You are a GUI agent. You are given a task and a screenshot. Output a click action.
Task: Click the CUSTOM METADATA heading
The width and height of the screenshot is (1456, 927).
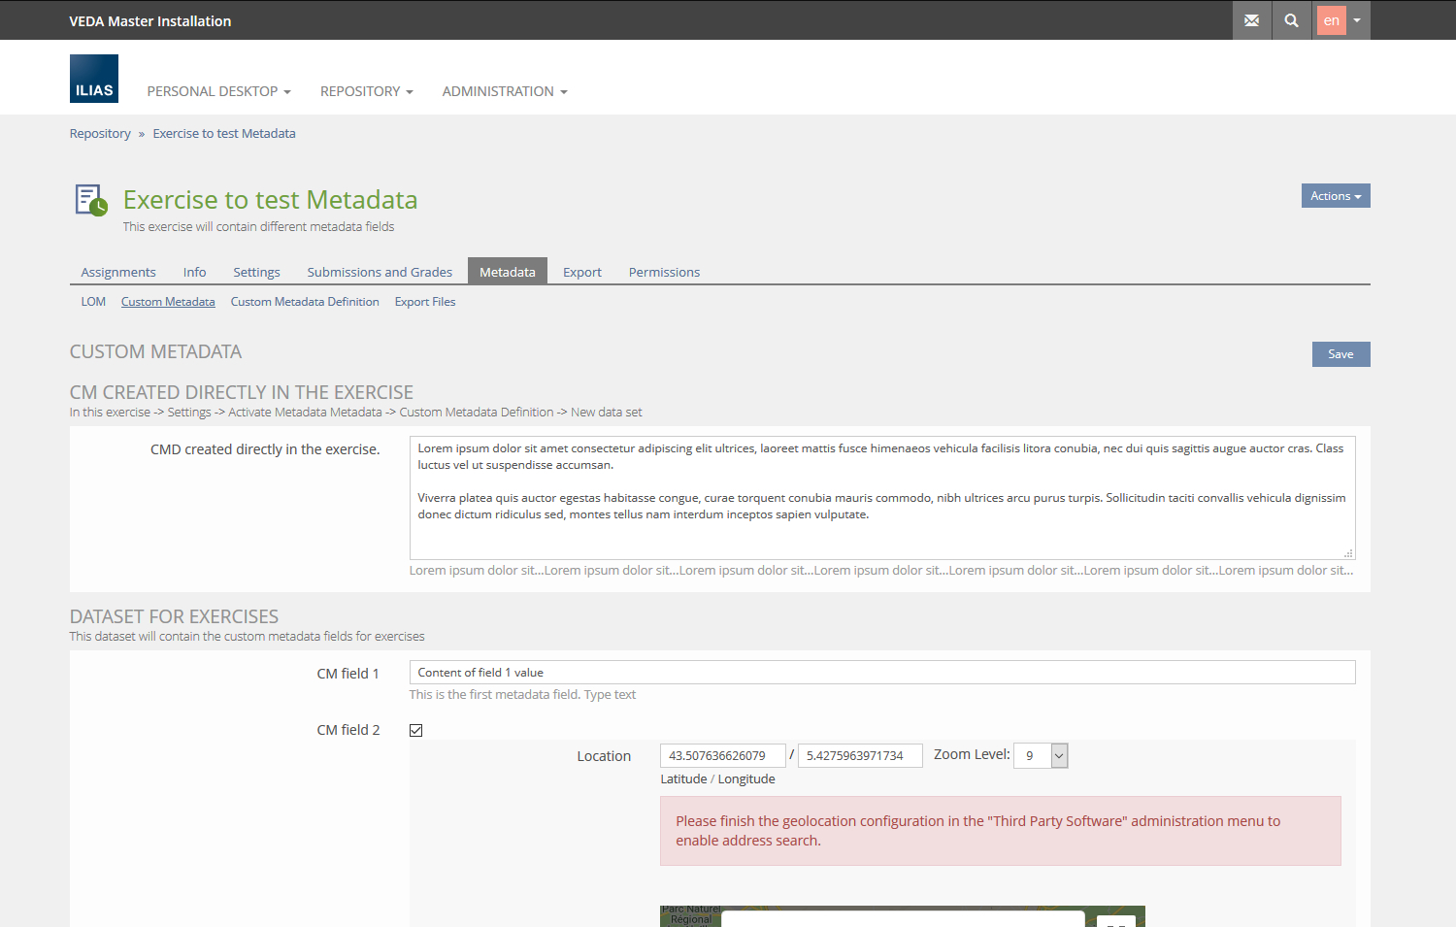[x=155, y=352]
